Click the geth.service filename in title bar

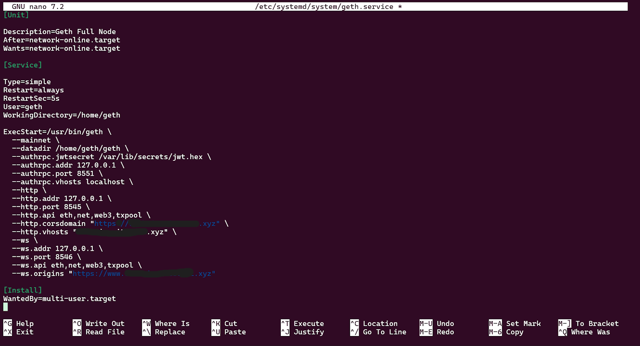(324, 7)
